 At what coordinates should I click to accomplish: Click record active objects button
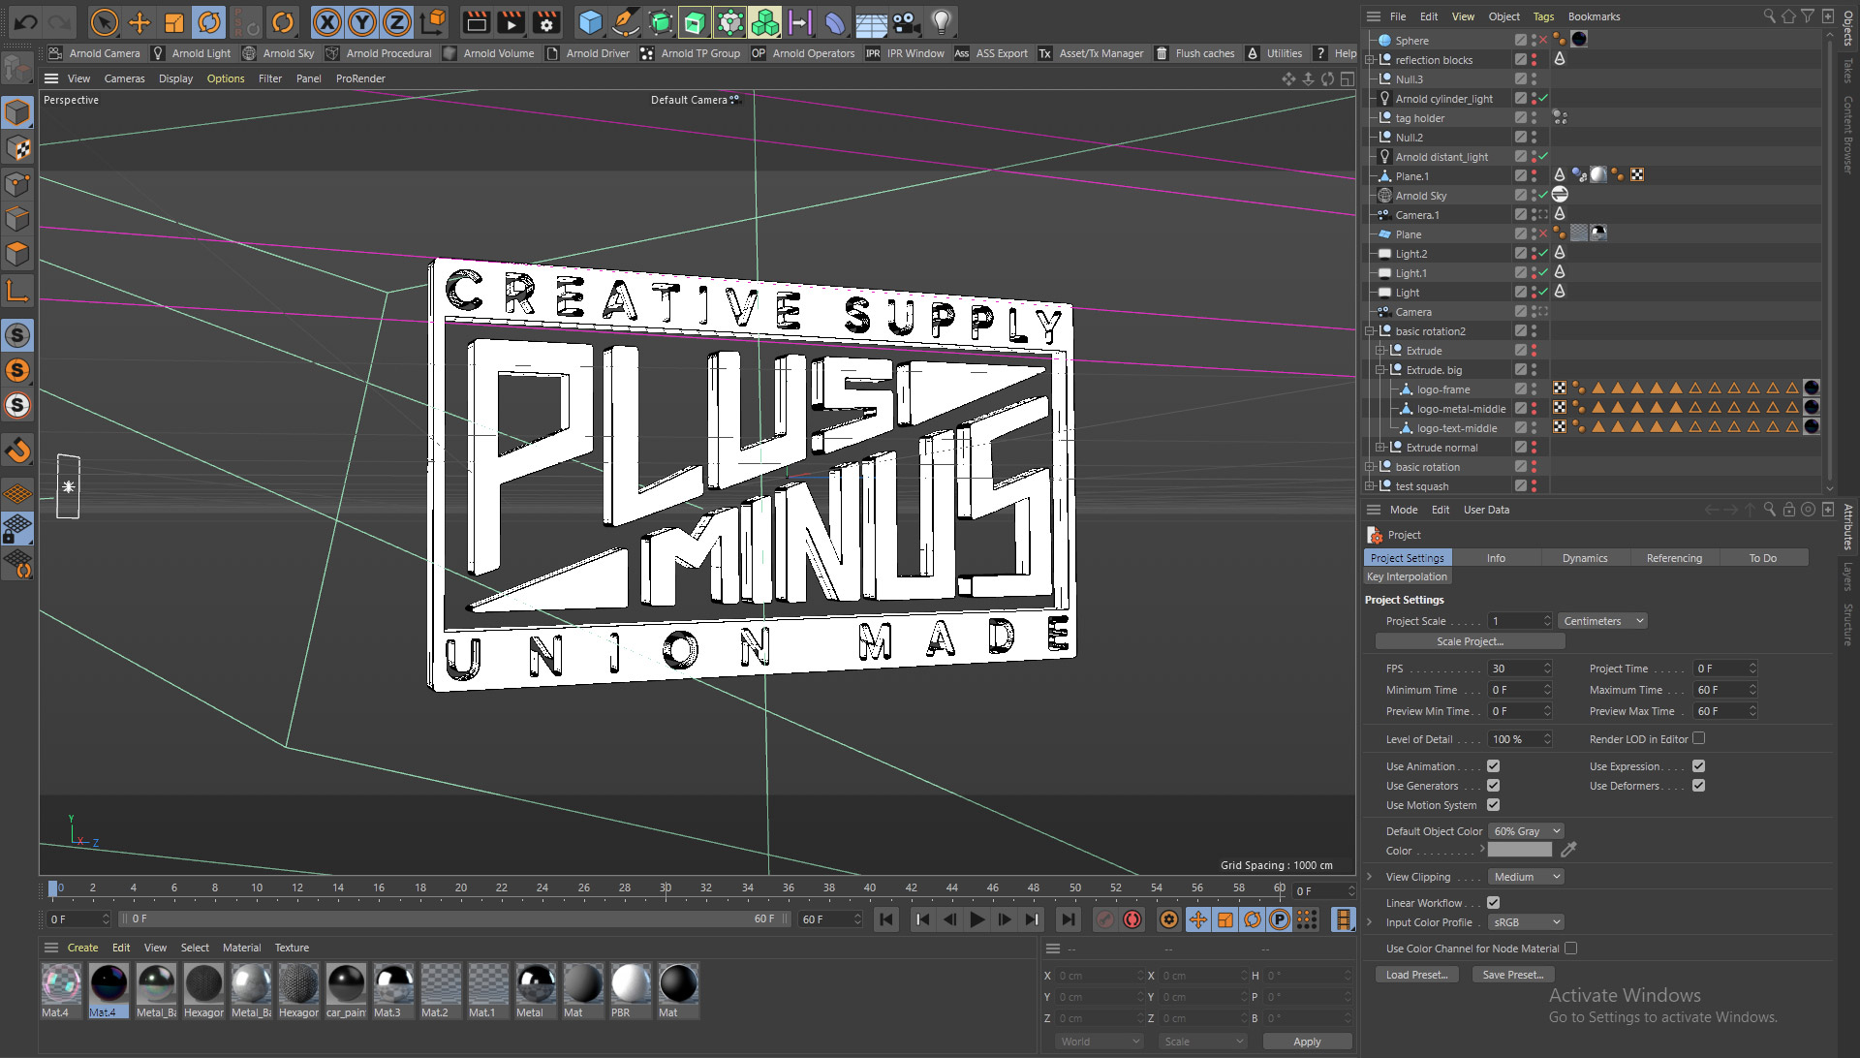tap(1104, 919)
